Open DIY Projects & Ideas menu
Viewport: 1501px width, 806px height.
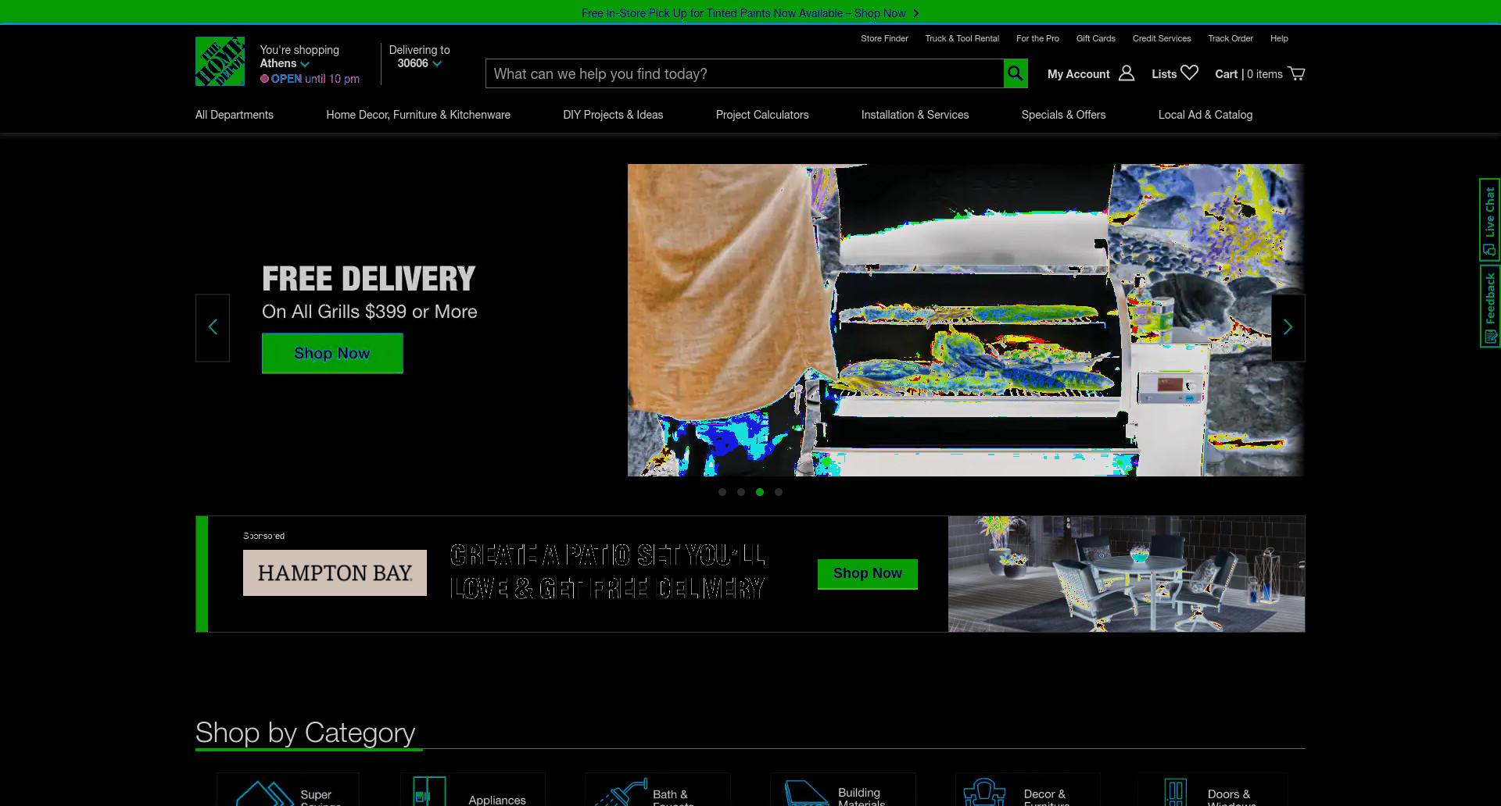pos(613,115)
